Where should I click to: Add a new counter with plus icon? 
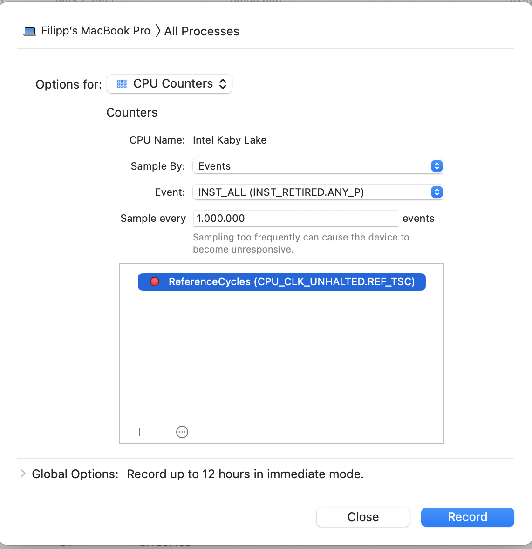point(139,432)
